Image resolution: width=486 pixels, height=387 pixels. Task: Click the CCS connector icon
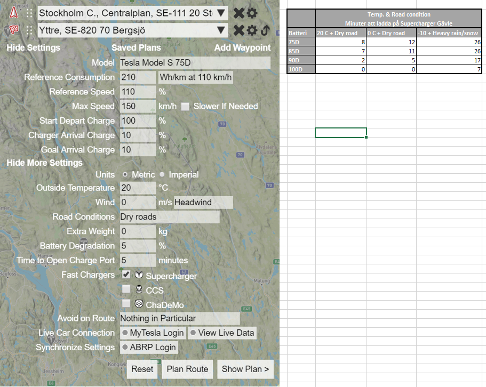click(x=139, y=289)
